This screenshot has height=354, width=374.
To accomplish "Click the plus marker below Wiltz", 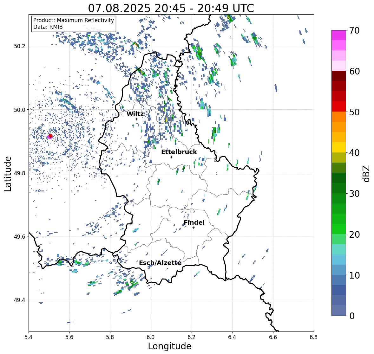I will pyautogui.click(x=136, y=119).
